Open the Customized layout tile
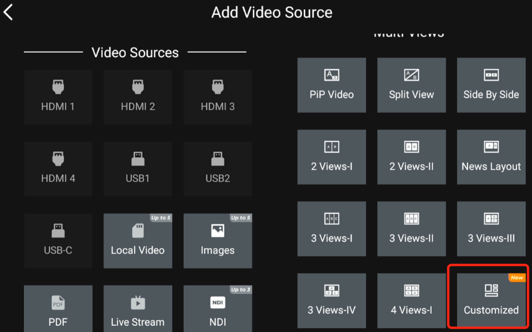Viewport: 532px width, 332px height. click(x=491, y=301)
